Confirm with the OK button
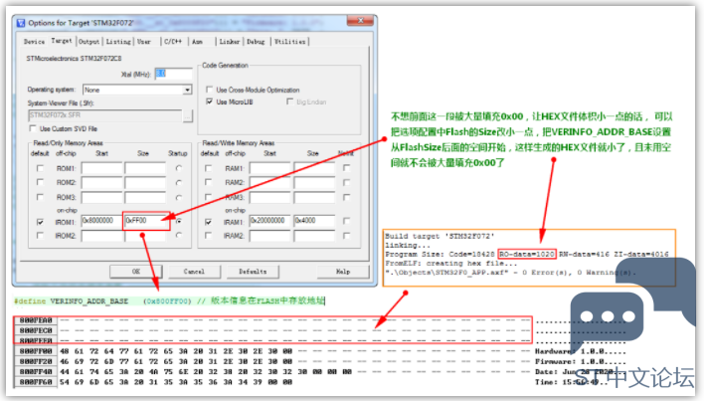This screenshot has height=401, width=707. tap(135, 272)
